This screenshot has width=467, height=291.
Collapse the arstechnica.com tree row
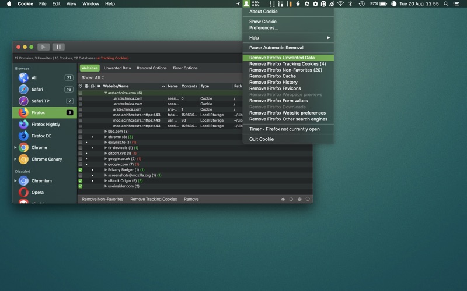pos(106,93)
